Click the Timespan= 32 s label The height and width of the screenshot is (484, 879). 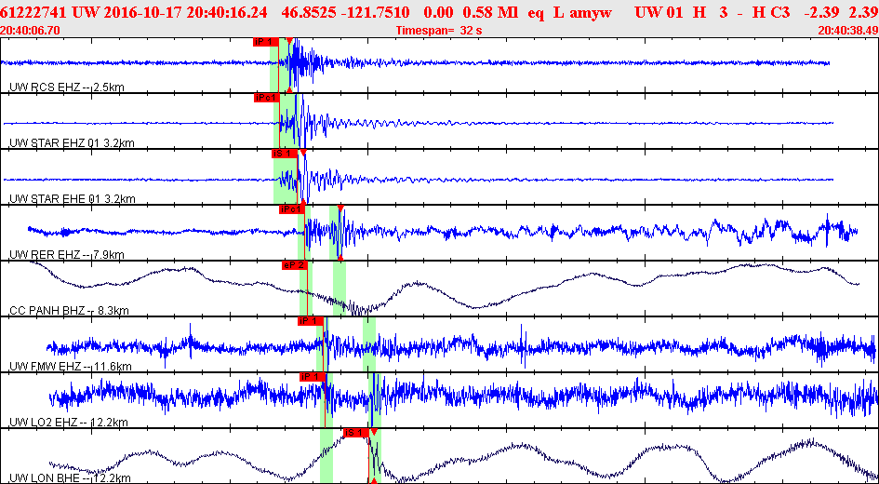pos(438,31)
